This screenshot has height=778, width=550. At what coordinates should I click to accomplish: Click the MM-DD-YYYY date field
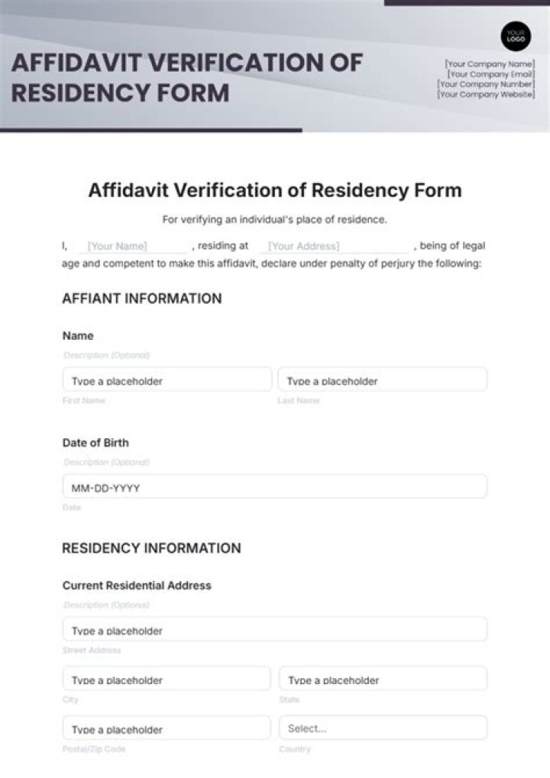pos(274,486)
